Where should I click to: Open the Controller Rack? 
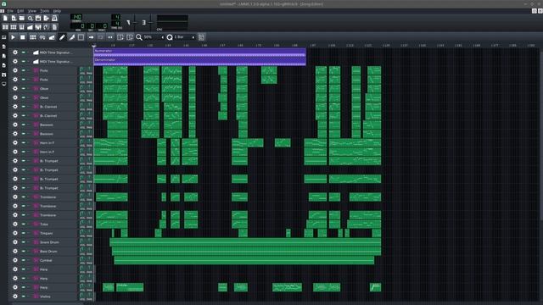(x=47, y=26)
